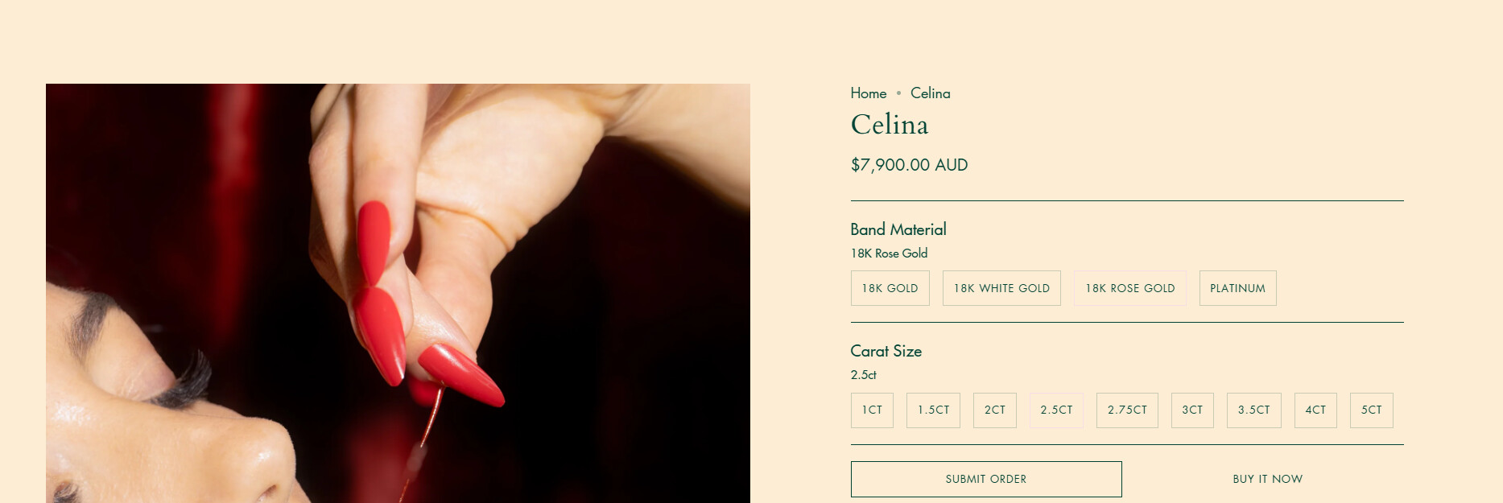This screenshot has height=503, width=1503.
Task: Choose 18K White Gold band option
Action: [x=1001, y=288]
